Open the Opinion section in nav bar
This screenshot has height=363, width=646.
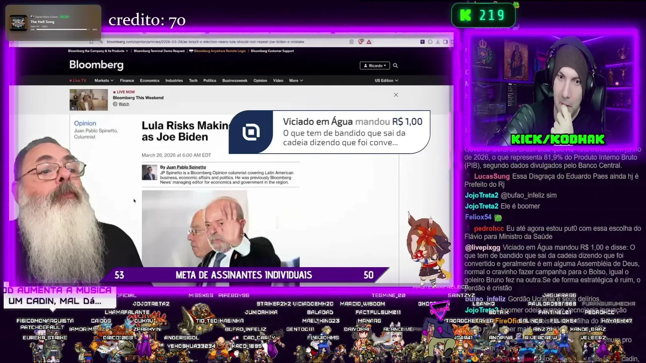260,81
